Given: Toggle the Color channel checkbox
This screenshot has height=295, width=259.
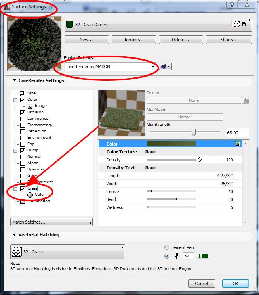Looking at the screenshot, I should pos(23,100).
